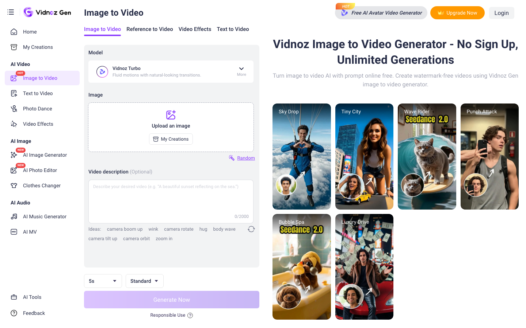Image resolution: width=526 pixels, height=328 pixels.
Task: Click the Vidnoz Gen logo
Action: pyautogui.click(x=47, y=12)
